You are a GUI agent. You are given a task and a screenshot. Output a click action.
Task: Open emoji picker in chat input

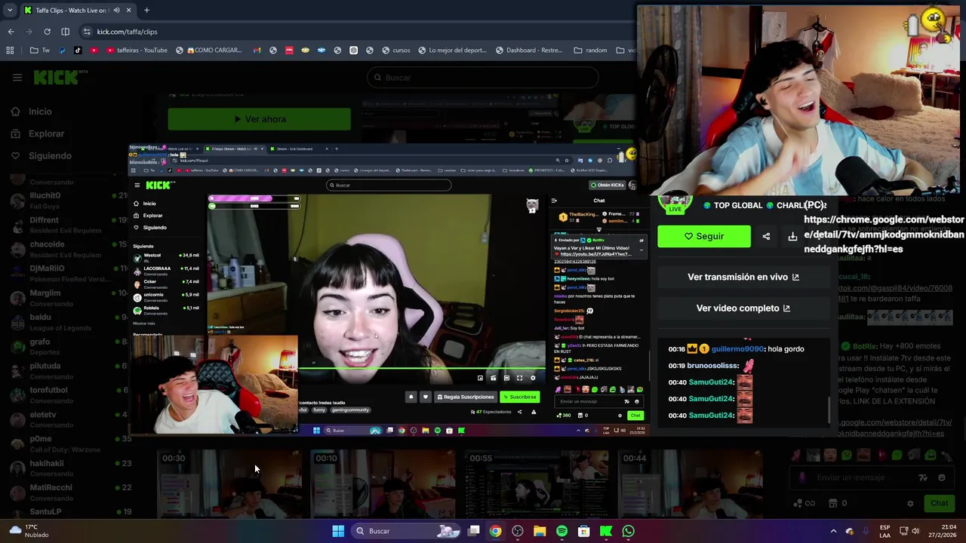pos(941,477)
